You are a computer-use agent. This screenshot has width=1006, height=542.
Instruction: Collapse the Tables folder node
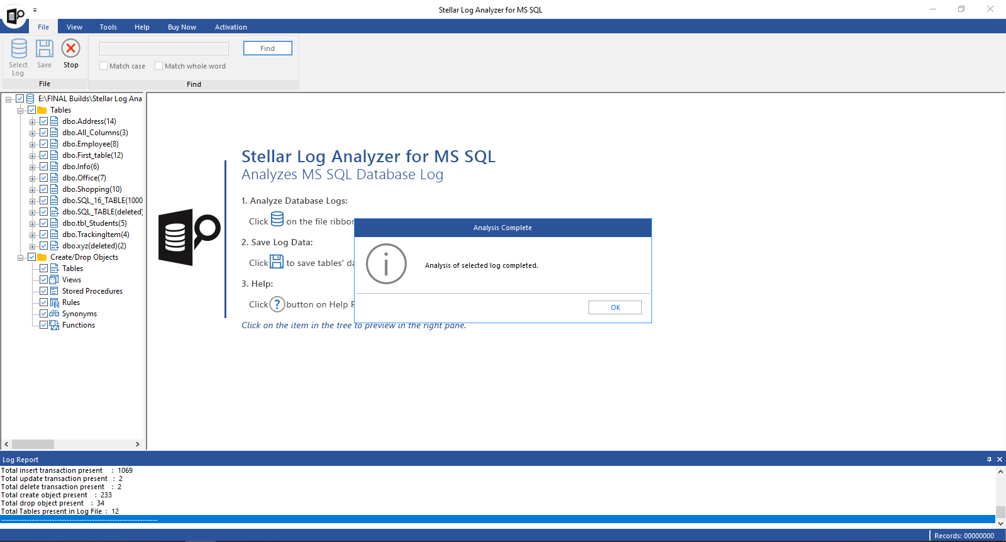pos(21,111)
